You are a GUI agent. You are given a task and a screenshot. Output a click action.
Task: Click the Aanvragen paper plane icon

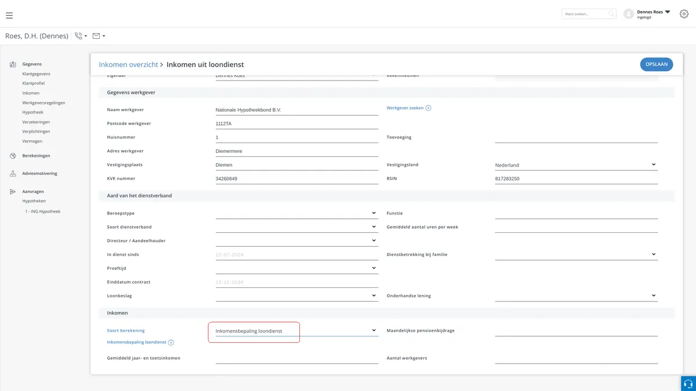pyautogui.click(x=13, y=191)
